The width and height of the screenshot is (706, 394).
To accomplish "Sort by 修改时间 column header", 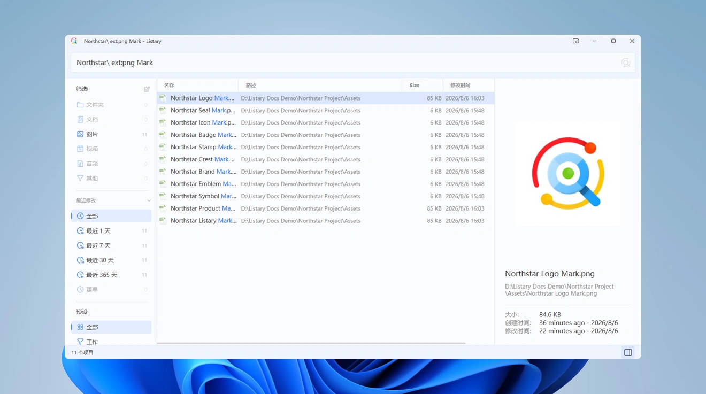I will 469,85.
